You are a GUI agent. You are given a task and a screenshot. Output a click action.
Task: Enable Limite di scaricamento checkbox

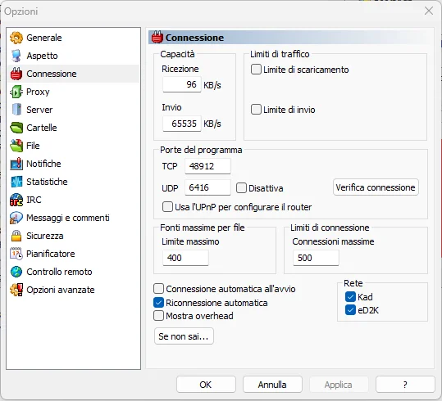(x=256, y=70)
